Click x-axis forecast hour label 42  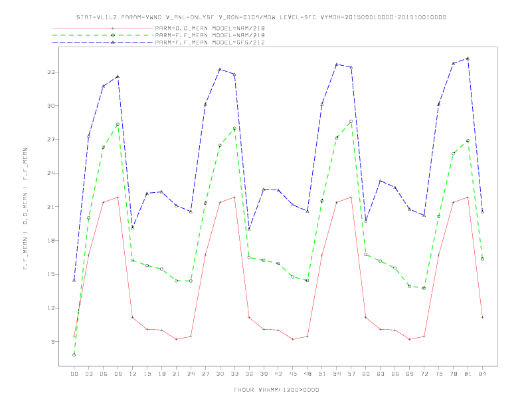point(278,374)
